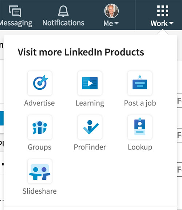Image resolution: width=182 pixels, height=210 pixels.
Task: Open the Slideshare text link
Action: [x=40, y=191]
